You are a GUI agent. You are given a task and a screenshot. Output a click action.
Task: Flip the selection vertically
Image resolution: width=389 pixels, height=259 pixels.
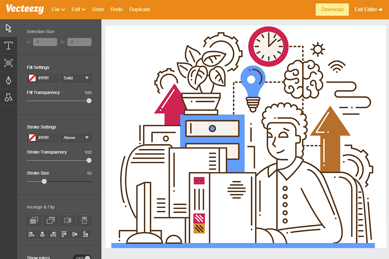click(85, 220)
